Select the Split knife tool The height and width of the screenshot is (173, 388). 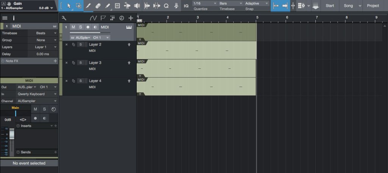pos(88,6)
